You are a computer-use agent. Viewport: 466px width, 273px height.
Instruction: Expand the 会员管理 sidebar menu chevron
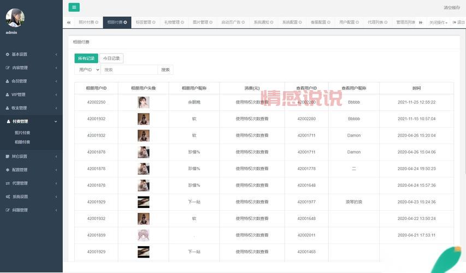(56, 81)
